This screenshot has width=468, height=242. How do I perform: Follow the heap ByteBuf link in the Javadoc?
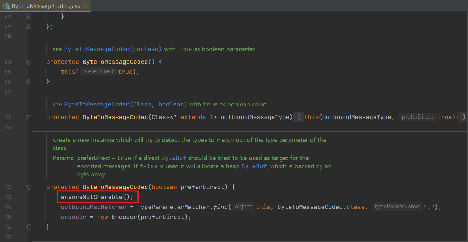point(254,166)
